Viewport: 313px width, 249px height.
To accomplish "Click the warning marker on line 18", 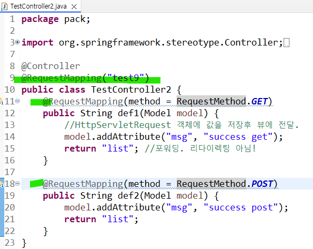I will (x=2, y=183).
